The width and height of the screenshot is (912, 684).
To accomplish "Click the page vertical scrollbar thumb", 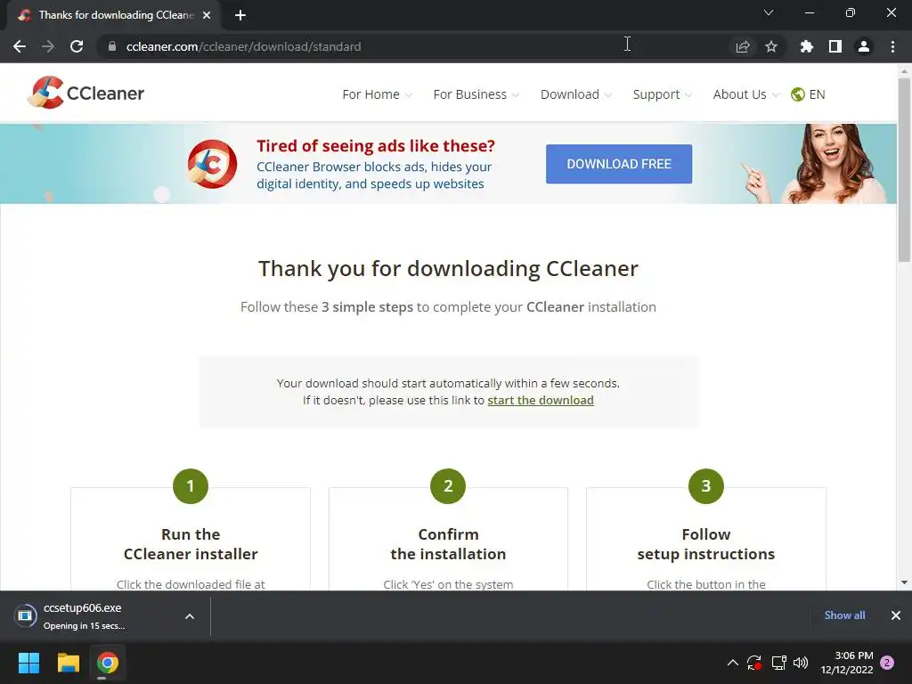I will click(904, 170).
